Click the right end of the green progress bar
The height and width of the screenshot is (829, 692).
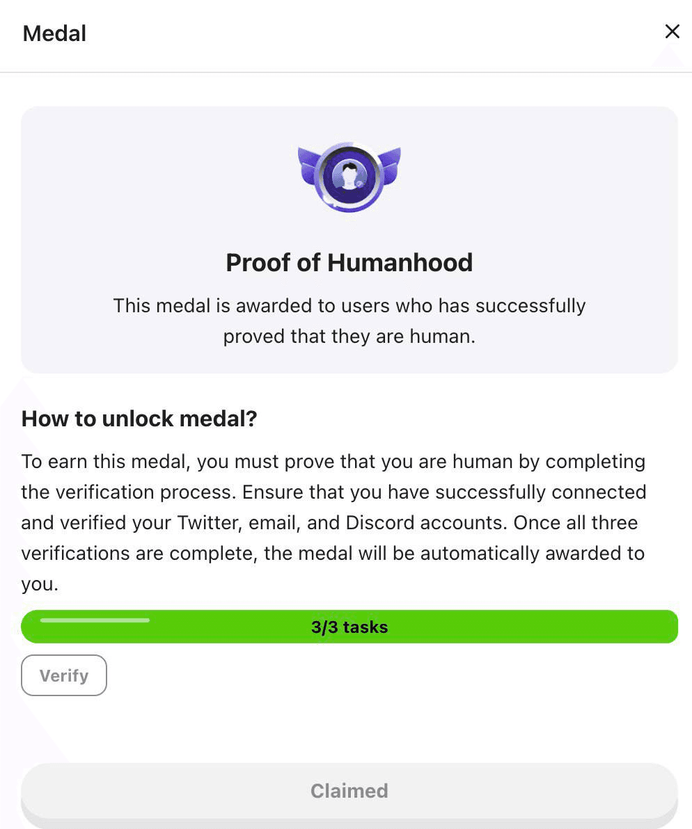pos(668,627)
